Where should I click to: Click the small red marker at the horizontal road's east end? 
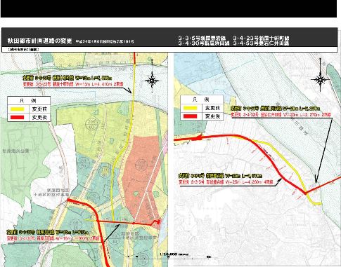pyautogui.click(x=157, y=222)
